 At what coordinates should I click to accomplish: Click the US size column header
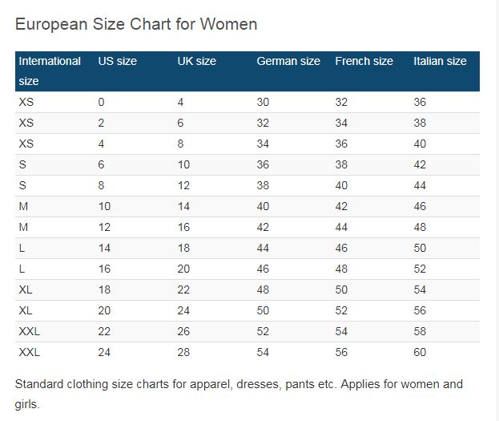(x=118, y=61)
